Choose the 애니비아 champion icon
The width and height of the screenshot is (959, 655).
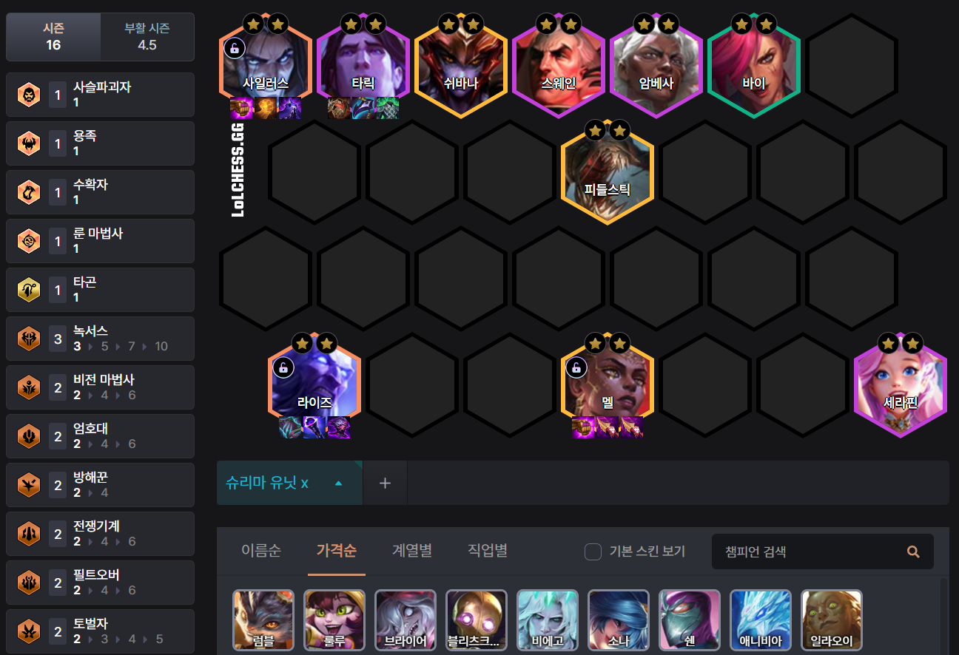(761, 620)
